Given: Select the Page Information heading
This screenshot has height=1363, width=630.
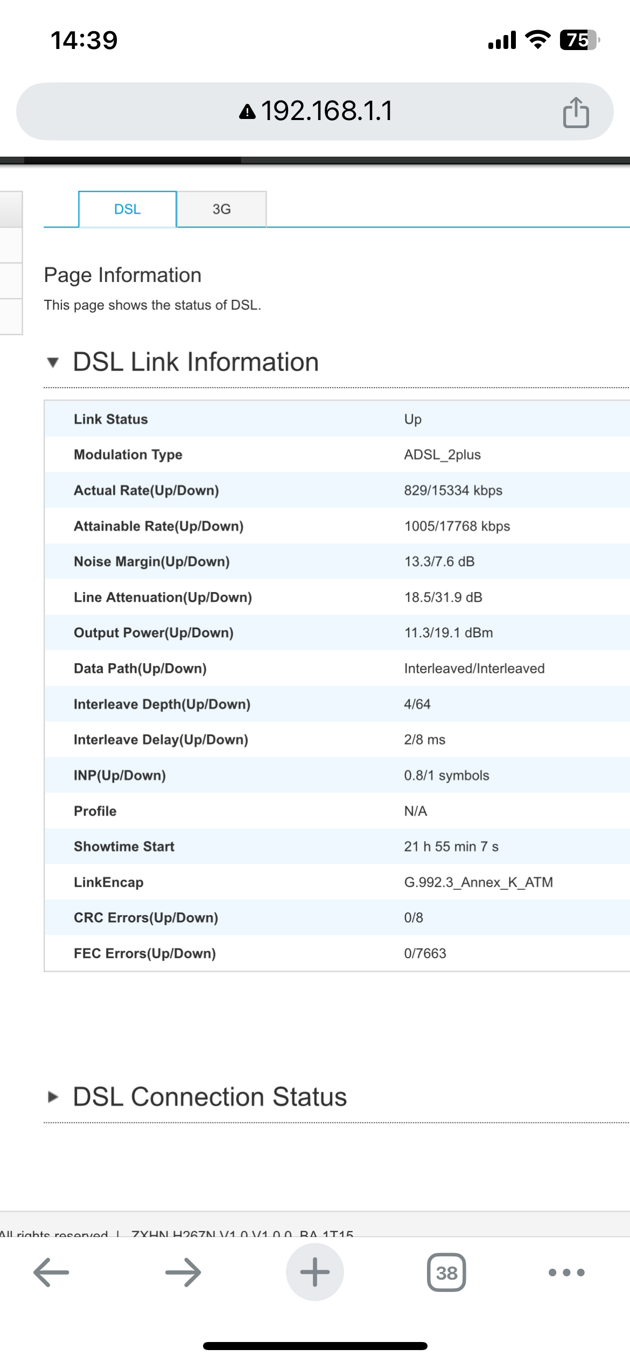Looking at the screenshot, I should (x=123, y=275).
